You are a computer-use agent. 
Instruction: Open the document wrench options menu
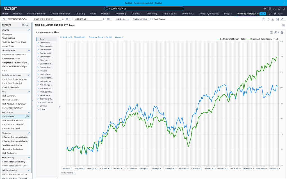pos(283,19)
